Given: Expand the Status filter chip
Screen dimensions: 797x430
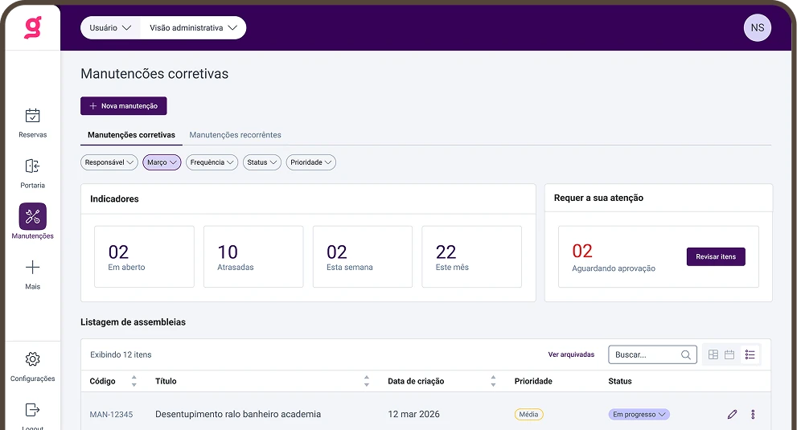Looking at the screenshot, I should pyautogui.click(x=261, y=162).
